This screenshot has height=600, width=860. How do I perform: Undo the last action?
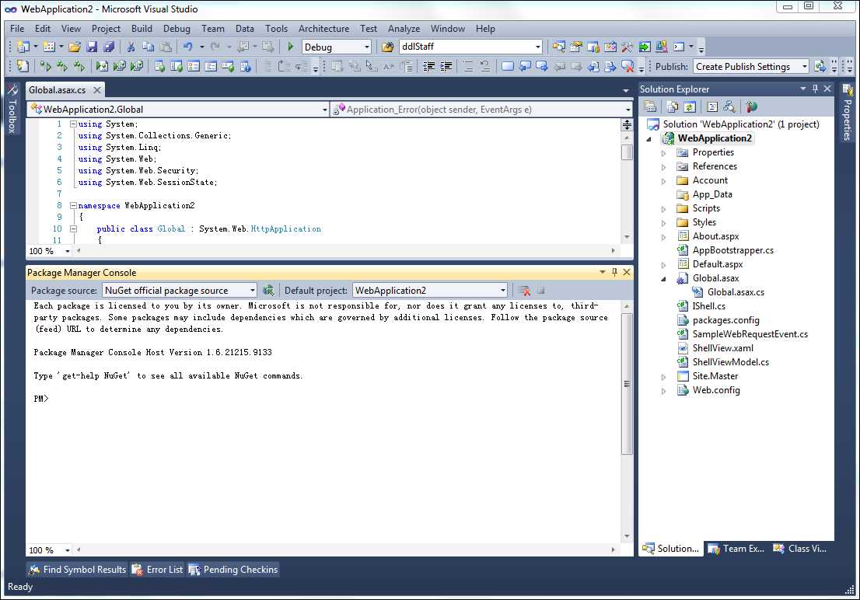(x=188, y=47)
